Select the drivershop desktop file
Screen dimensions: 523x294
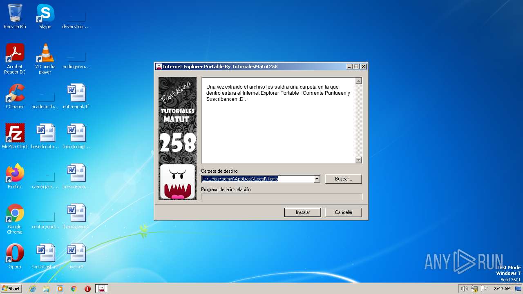coord(76,16)
